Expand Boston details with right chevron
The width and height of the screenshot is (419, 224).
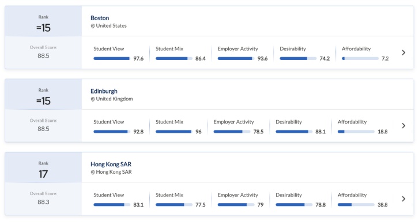click(403, 53)
